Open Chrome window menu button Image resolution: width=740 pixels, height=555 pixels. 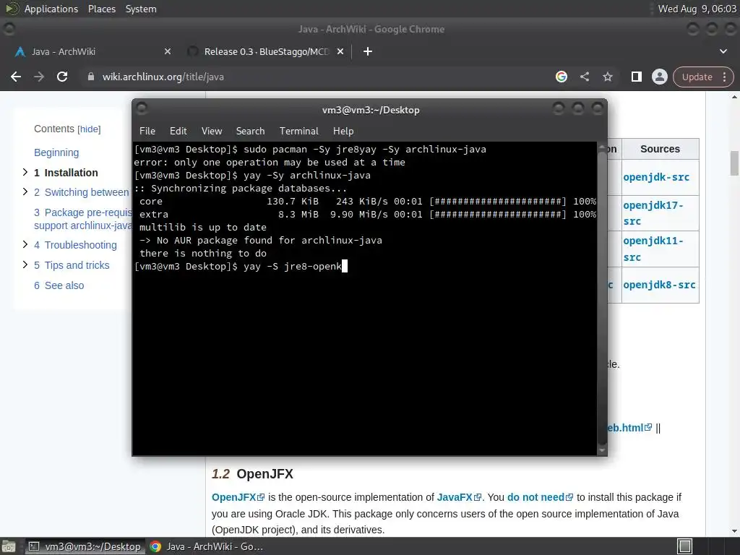(9, 29)
